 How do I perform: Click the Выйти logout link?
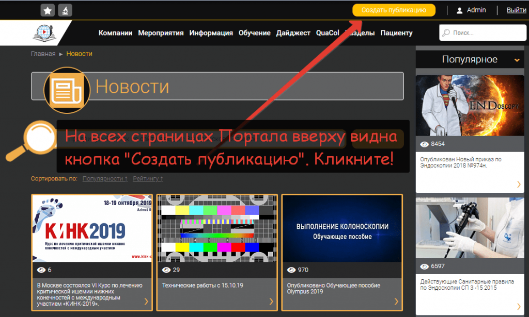coord(516,9)
